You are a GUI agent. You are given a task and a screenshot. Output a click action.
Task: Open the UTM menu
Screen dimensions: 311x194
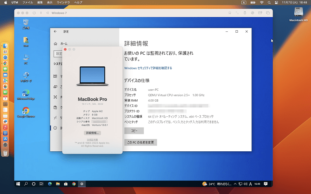coord(15,2)
